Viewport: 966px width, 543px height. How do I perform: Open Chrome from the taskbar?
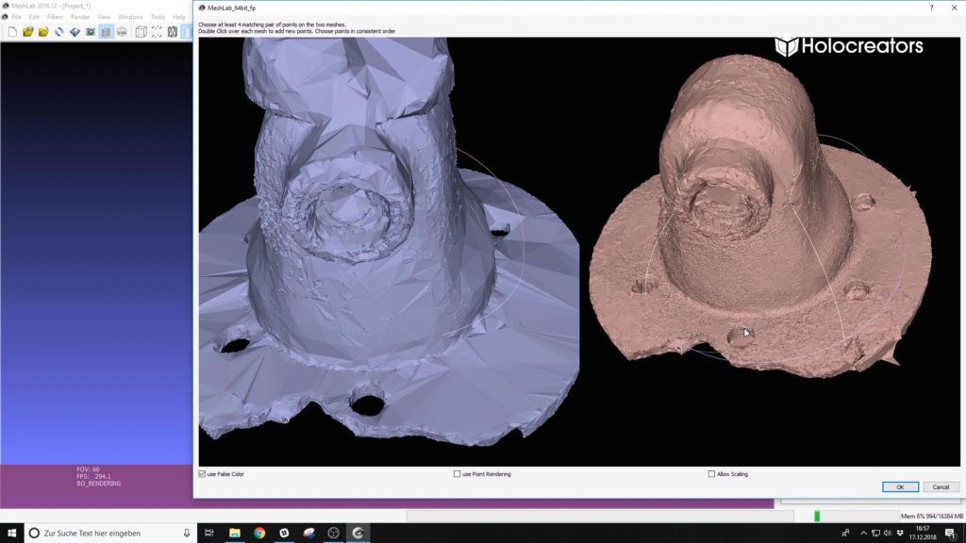[x=259, y=534]
